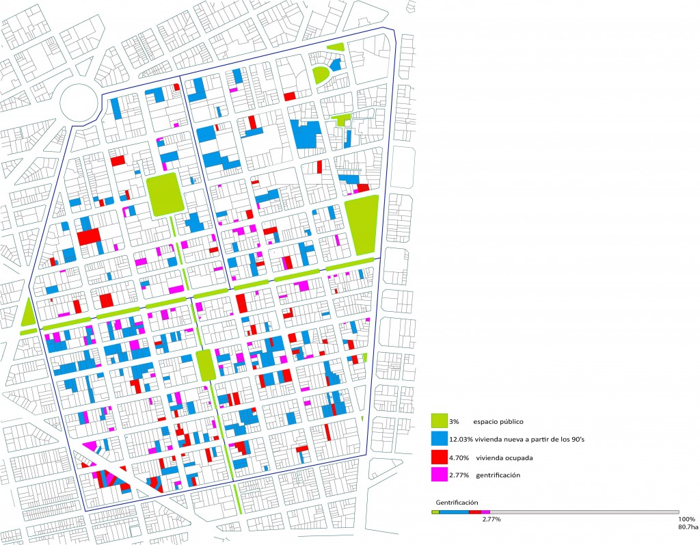Viewport: 700px width, 545px height.
Task: Select the '3% espacio público' legend label
Action: 486,421
